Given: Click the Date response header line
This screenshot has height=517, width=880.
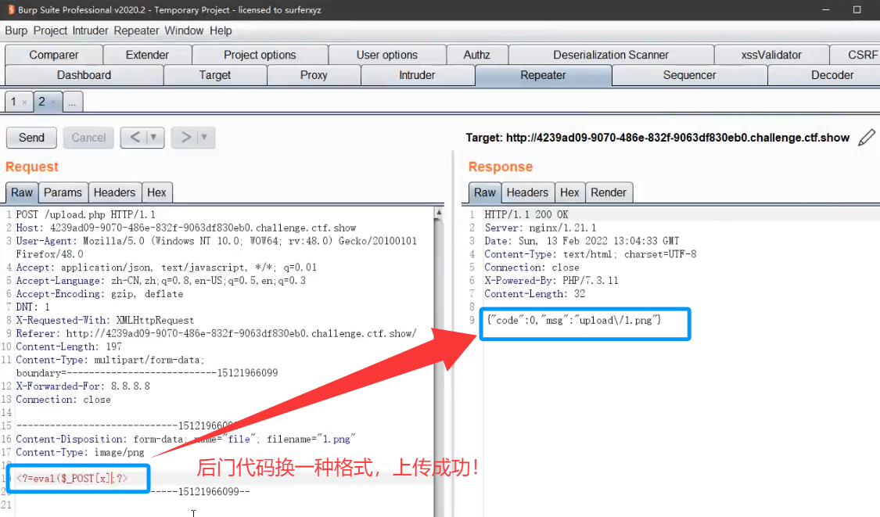Looking at the screenshot, I should click(x=582, y=241).
